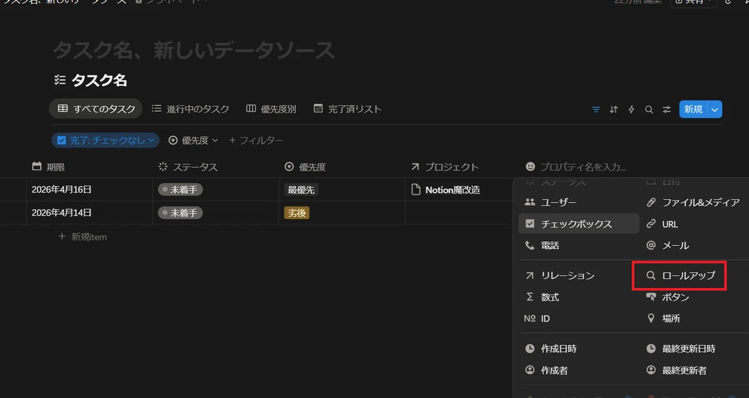Click the faded タスク名、新しいデータソース heading
Viewport: 749px width, 398px height.
[193, 49]
